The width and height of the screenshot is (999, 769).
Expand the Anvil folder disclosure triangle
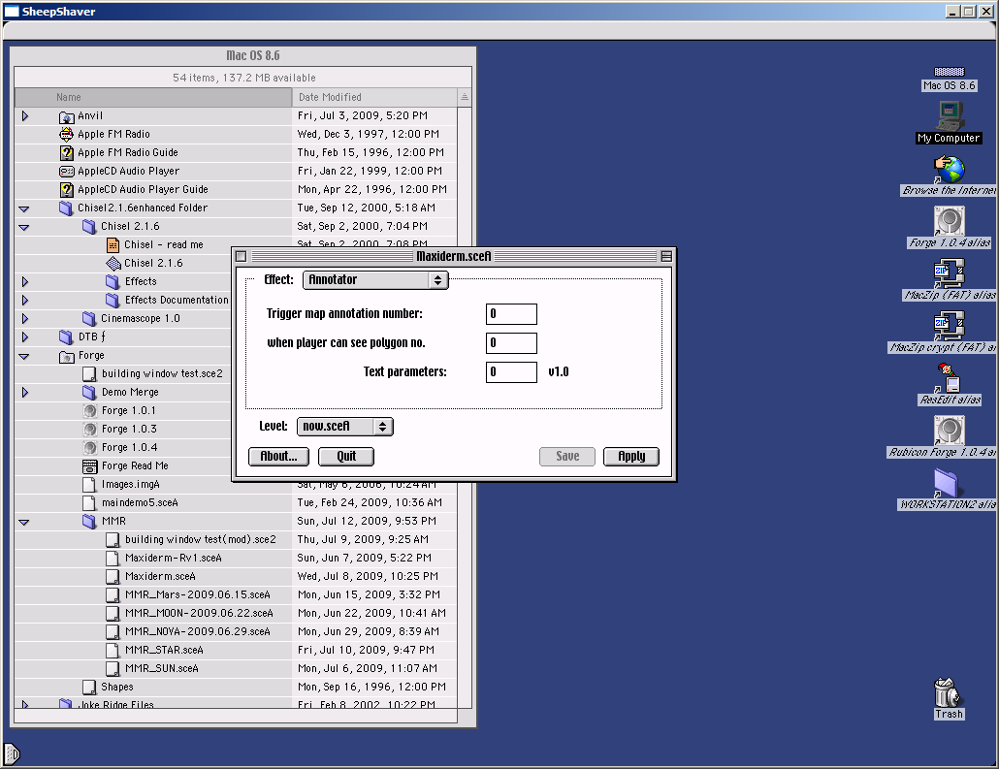24,116
